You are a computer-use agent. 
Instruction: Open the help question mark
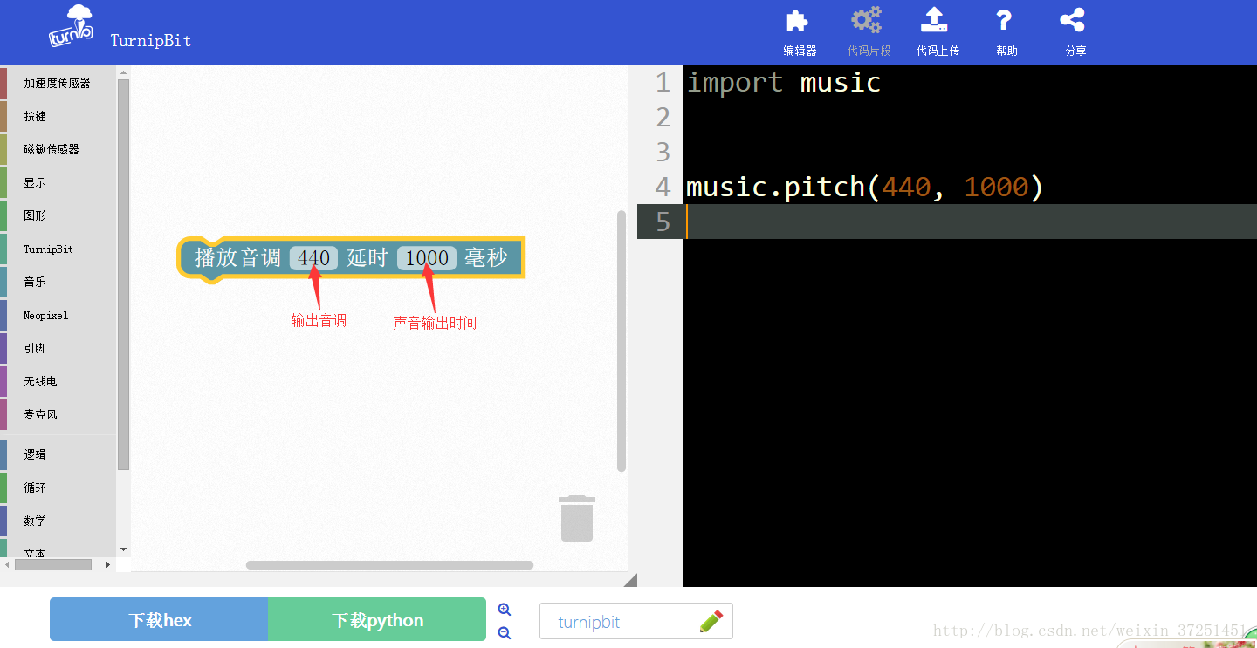(x=1005, y=20)
